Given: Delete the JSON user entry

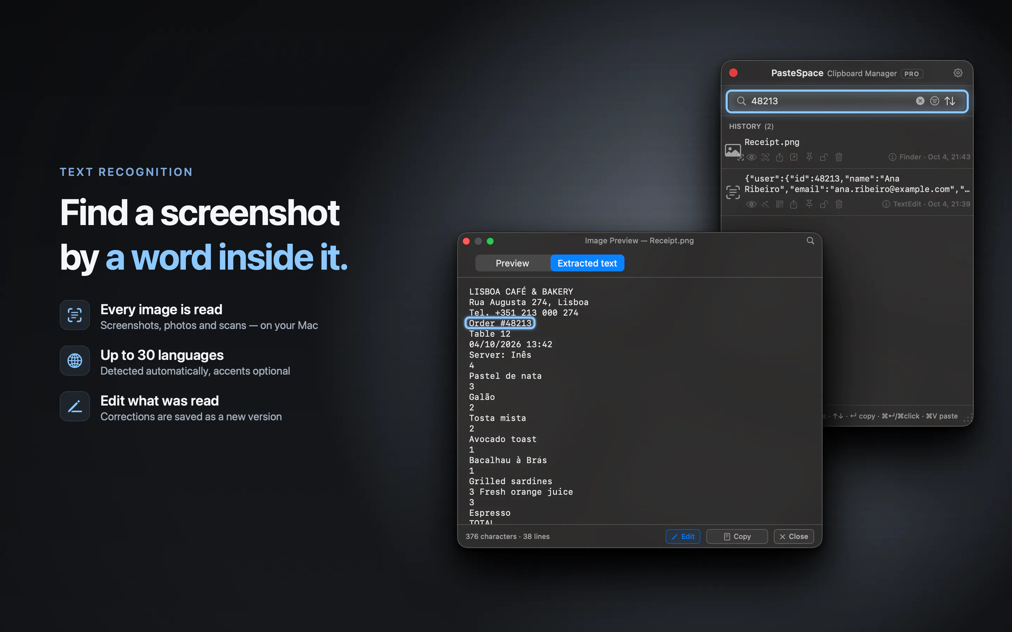Looking at the screenshot, I should click(x=839, y=204).
